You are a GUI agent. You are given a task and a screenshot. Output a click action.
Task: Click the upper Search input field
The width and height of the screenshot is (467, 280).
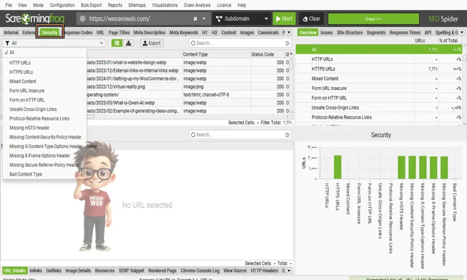(237, 43)
